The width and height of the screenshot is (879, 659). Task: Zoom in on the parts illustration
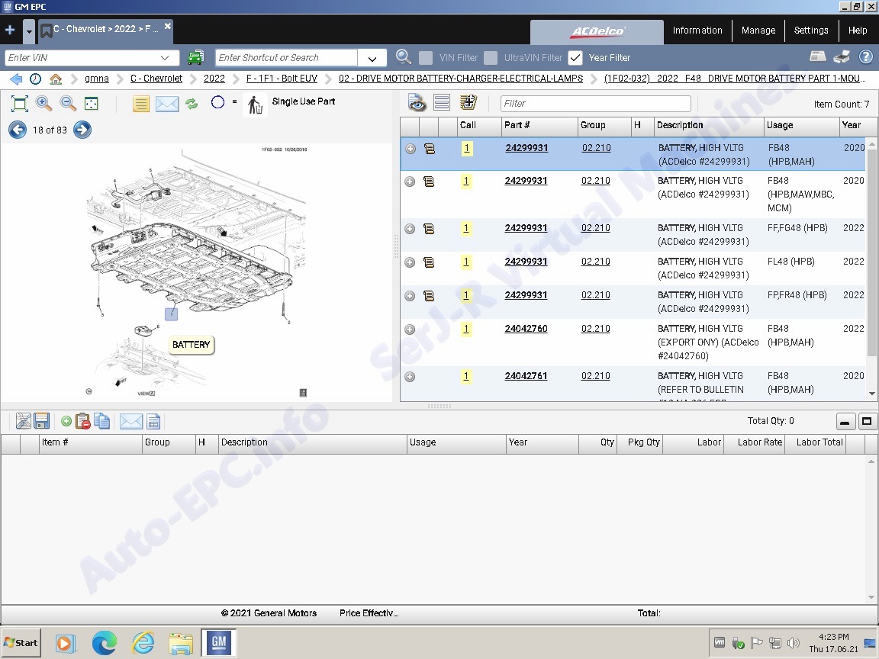coord(43,103)
